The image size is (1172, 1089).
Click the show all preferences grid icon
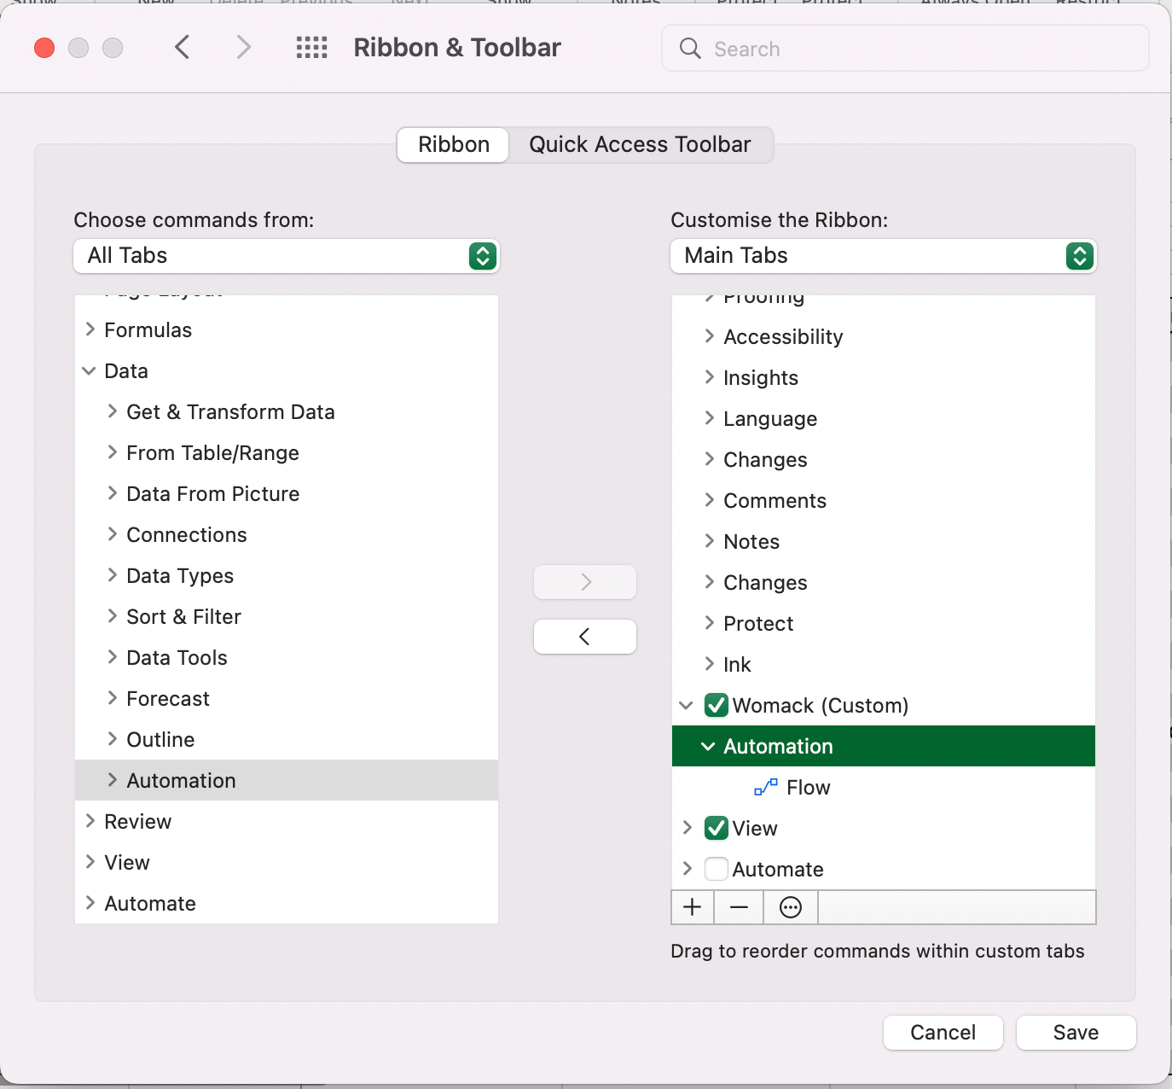[312, 48]
